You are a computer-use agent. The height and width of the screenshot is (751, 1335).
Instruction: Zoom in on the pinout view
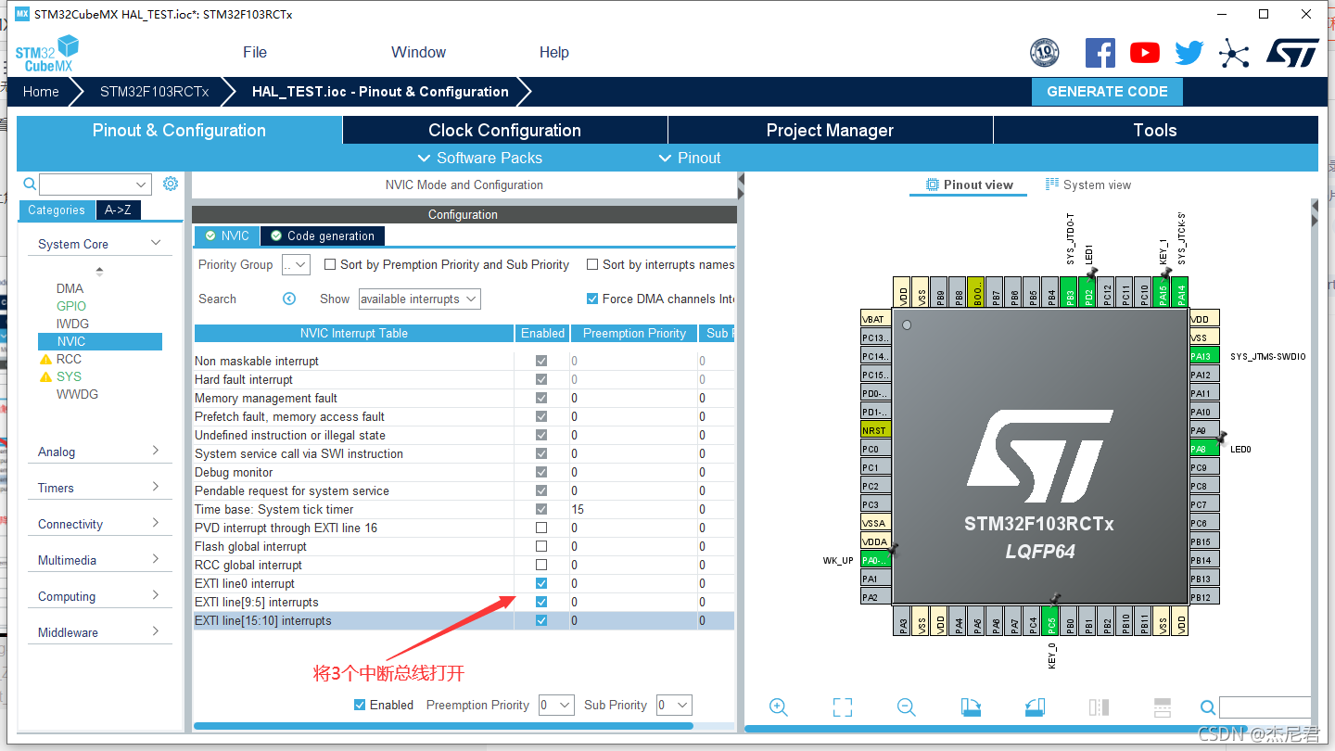tap(779, 707)
